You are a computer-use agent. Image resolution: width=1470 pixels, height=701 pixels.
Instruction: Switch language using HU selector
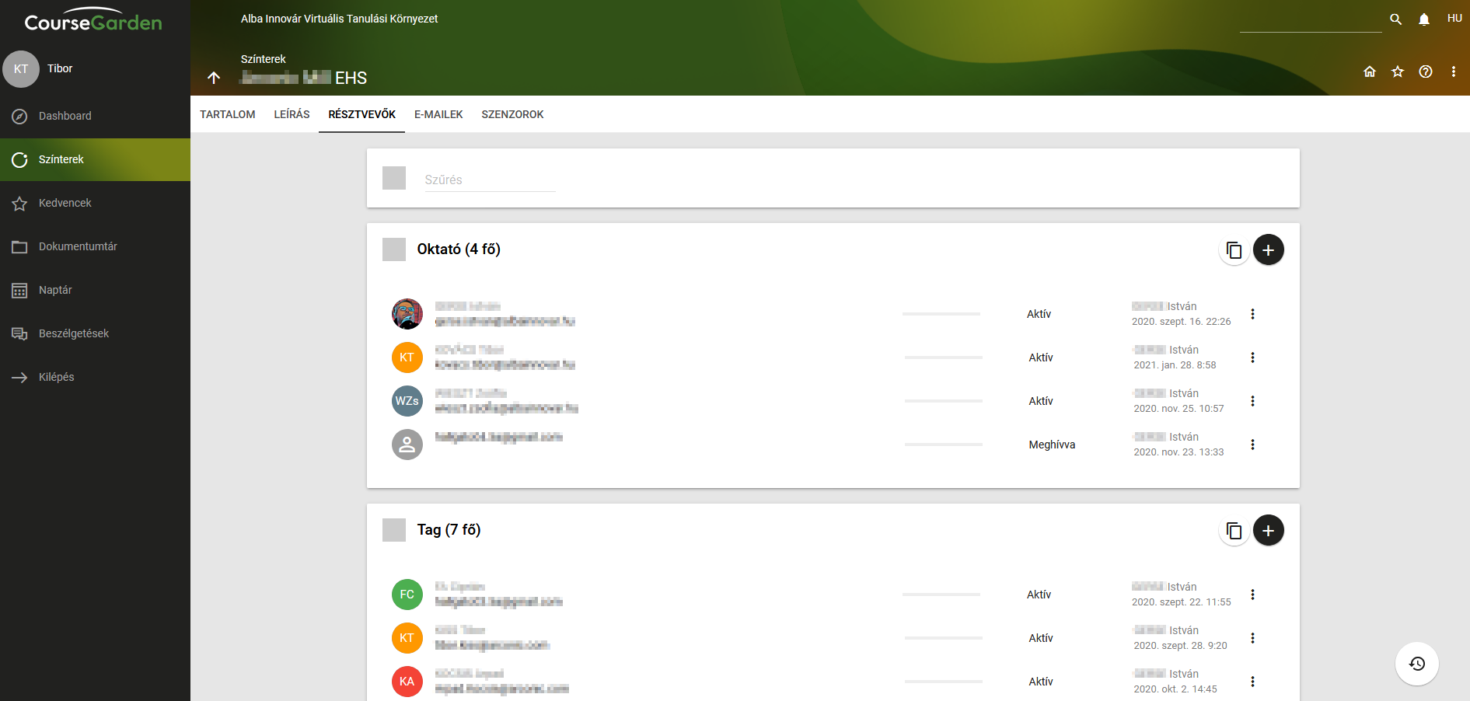[x=1454, y=19]
